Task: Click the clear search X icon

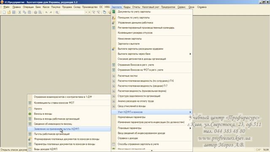Action: pos(89,12)
